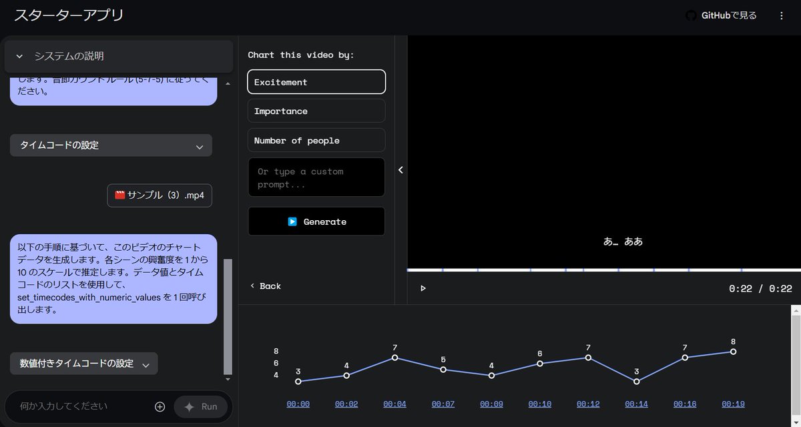Screen dimensions: 801x427
Task: Click the chat panel scrollbar thumb
Action: 228,316
